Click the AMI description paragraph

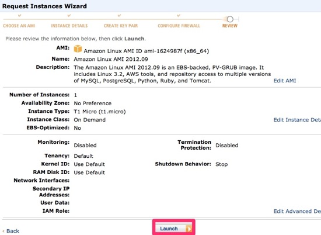172,74
